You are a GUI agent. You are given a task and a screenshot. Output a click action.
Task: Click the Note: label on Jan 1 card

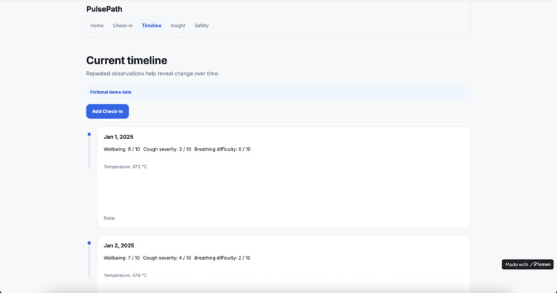tap(109, 218)
